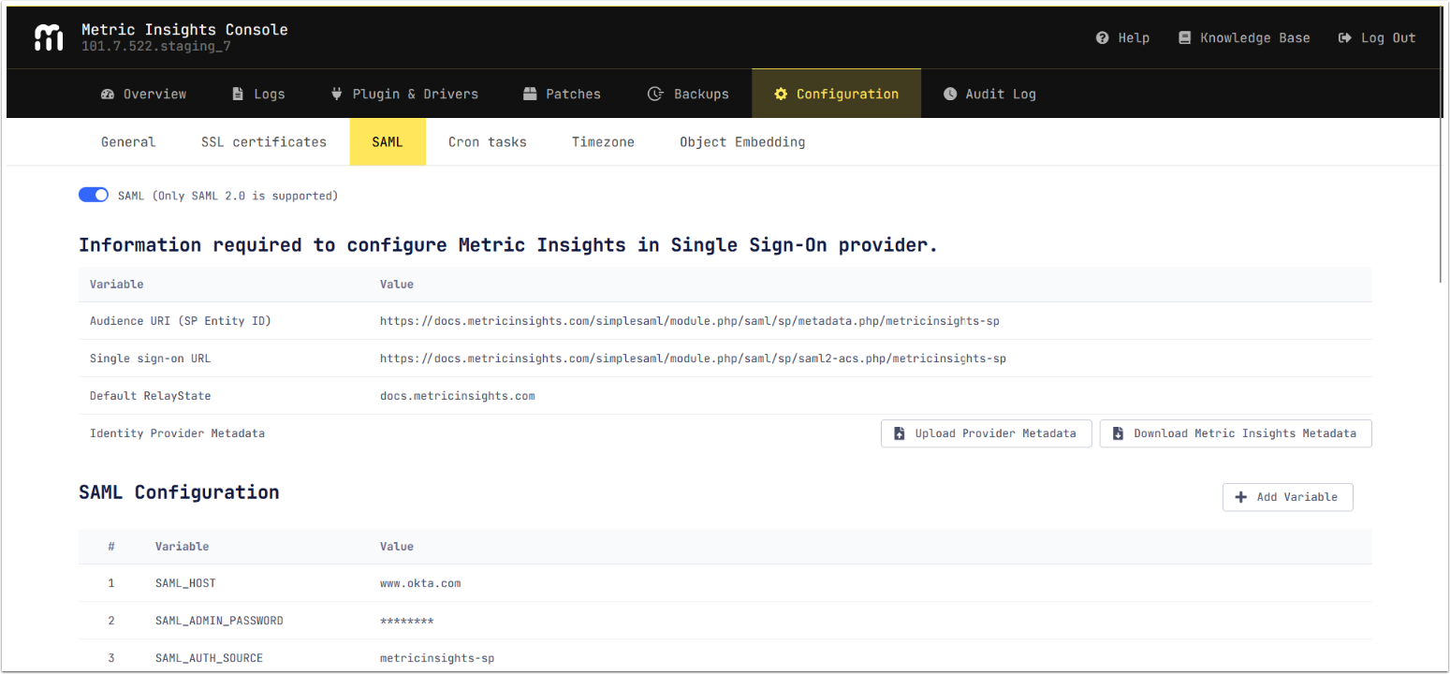Go to the Object Embedding tab
Image resolution: width=1450 pixels, height=674 pixels.
point(742,142)
